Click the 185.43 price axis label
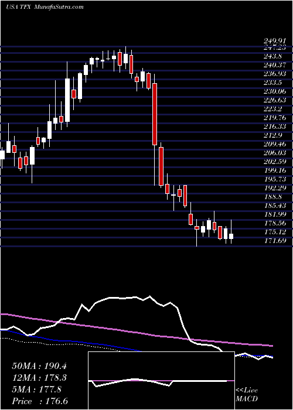 click(x=274, y=206)
